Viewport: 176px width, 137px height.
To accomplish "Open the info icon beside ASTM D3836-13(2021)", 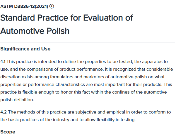I will pos(52,6).
